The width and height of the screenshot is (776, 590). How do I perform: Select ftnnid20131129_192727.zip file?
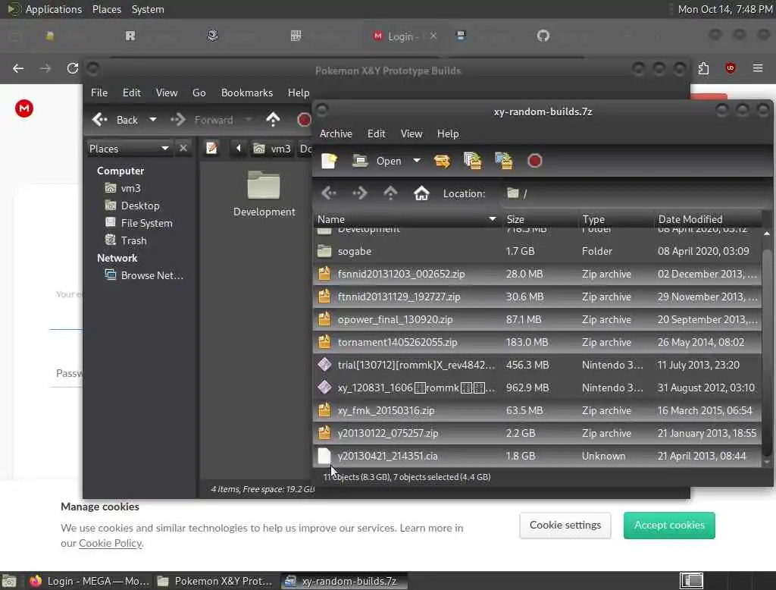537,297
